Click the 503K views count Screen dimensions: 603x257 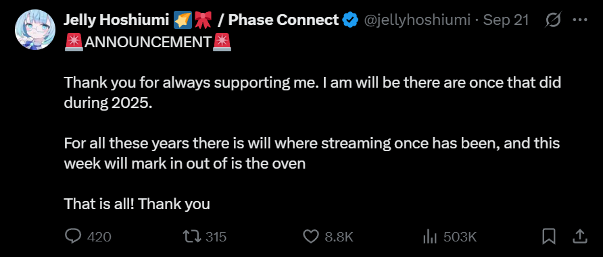[460, 237]
